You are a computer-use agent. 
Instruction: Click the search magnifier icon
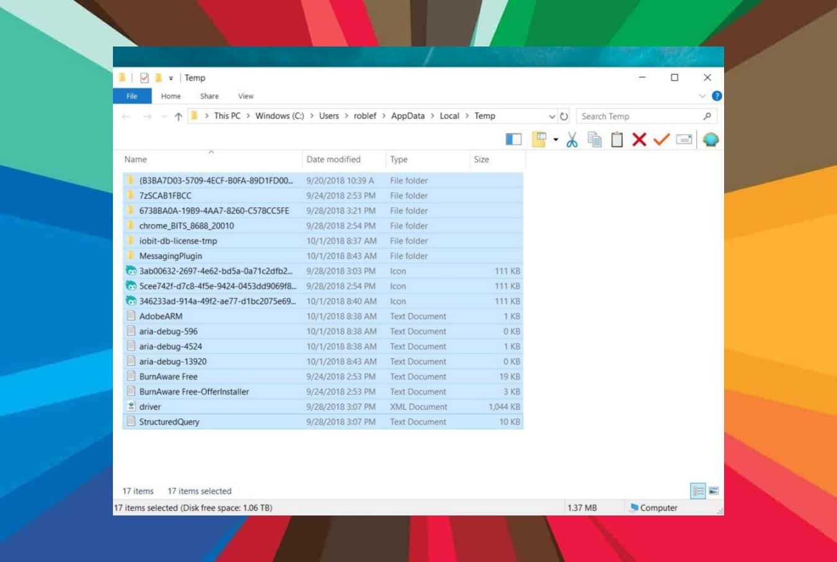[707, 116]
